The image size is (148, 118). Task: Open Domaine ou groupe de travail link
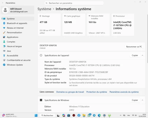pos(70,92)
